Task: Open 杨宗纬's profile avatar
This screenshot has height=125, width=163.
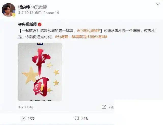Action: point(8,10)
